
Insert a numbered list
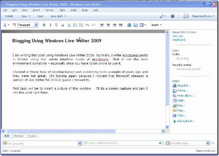[x=75, y=25]
